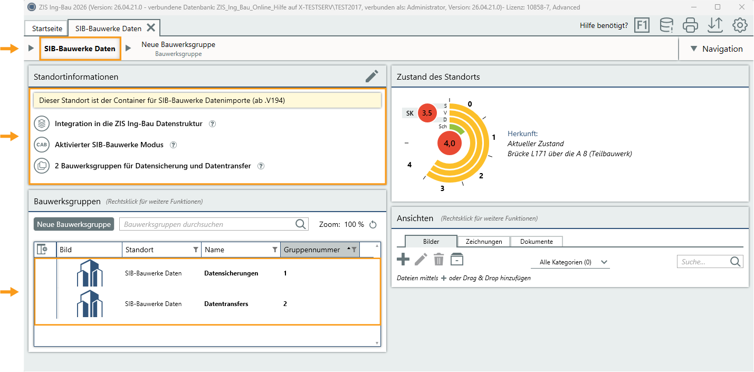
Task: Click the printer icon
Action: tap(691, 25)
